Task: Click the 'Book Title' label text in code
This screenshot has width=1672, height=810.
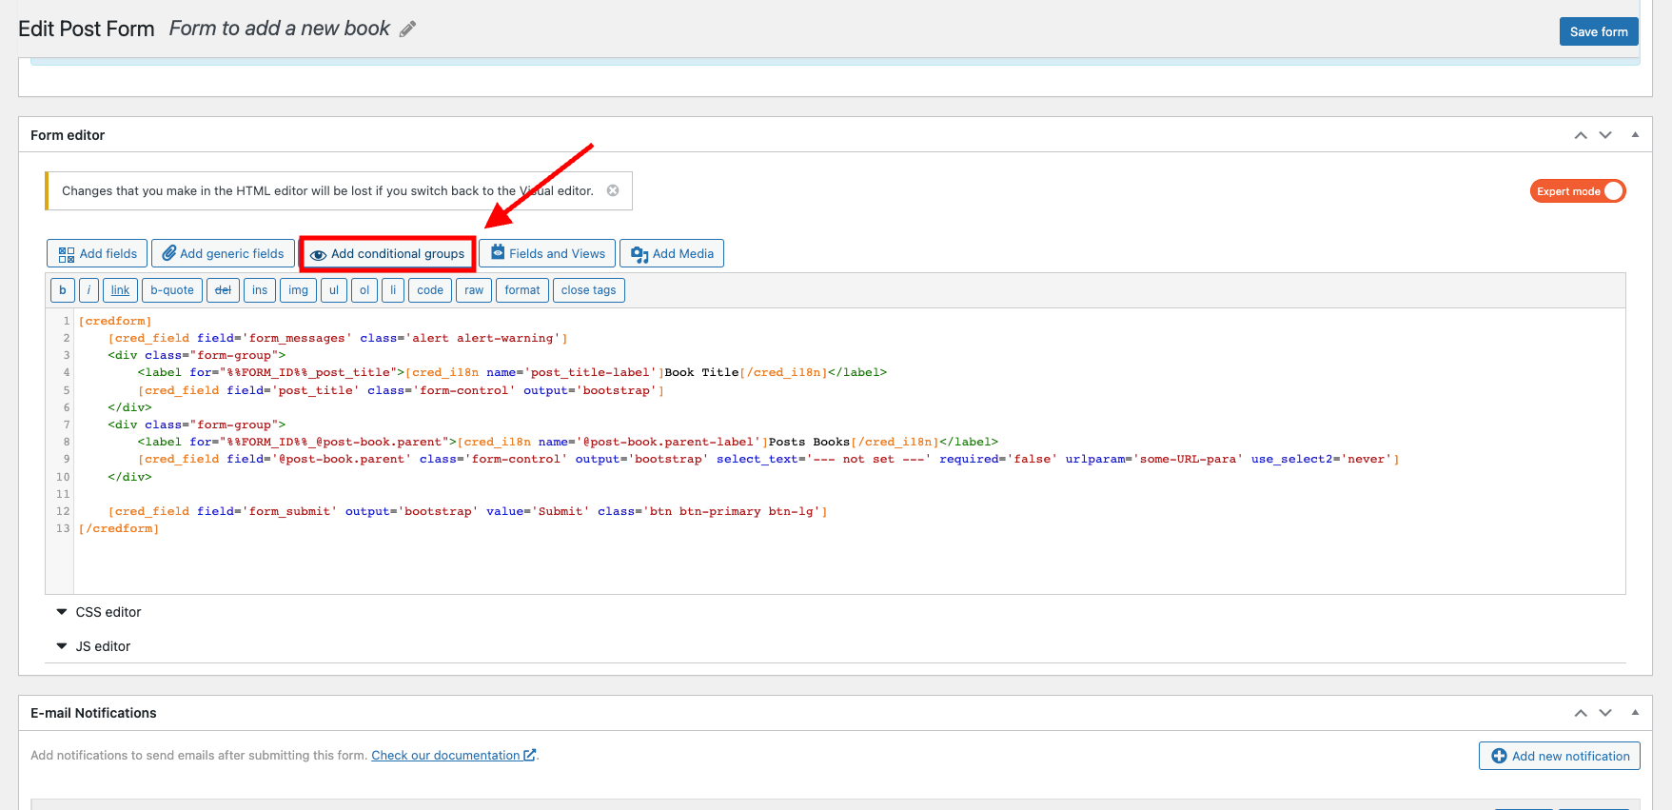Action: click(x=701, y=372)
